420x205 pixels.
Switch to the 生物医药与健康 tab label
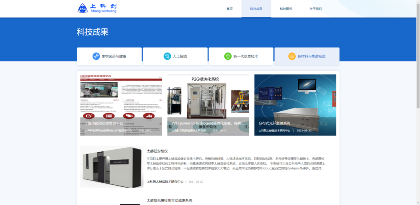(x=114, y=56)
